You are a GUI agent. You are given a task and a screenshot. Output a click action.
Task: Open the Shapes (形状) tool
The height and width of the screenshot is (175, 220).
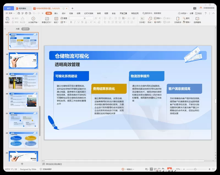click(x=150, y=20)
